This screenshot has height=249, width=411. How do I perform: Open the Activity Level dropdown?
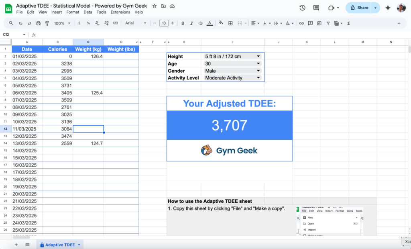coord(258,78)
